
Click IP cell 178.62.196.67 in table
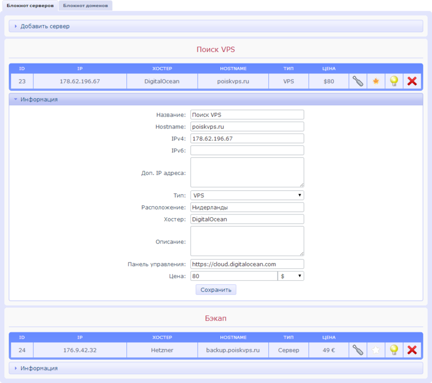(x=80, y=81)
